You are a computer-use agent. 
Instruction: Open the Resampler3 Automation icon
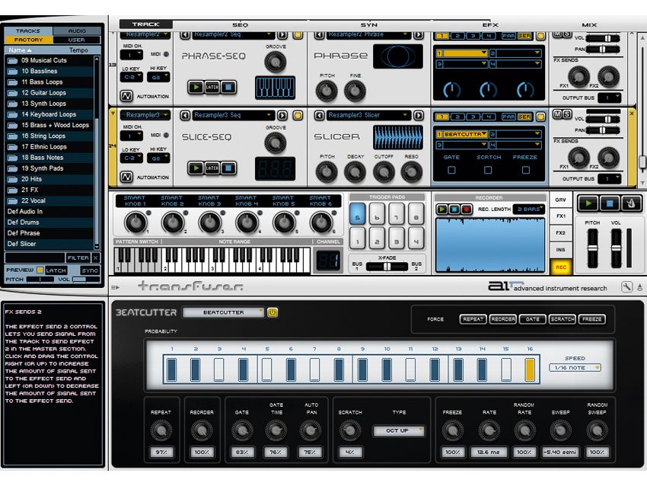(x=126, y=177)
